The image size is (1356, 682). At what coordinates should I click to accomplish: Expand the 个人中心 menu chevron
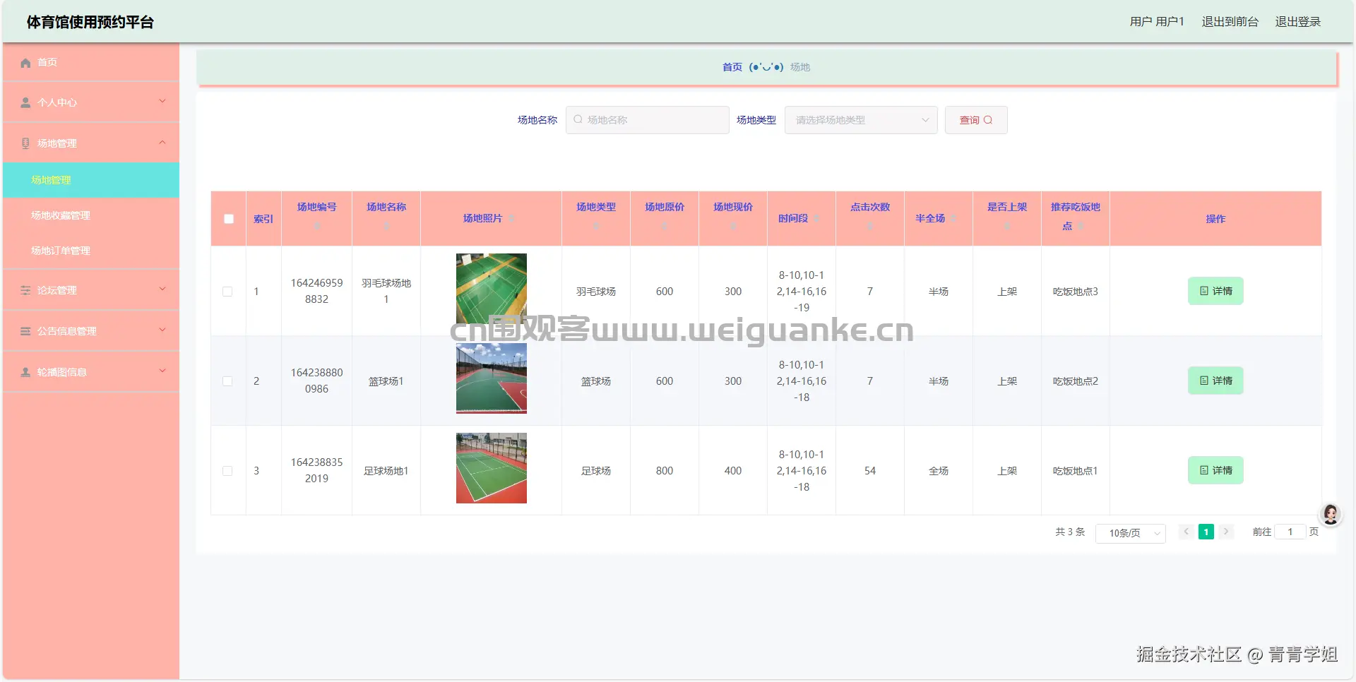(x=162, y=102)
